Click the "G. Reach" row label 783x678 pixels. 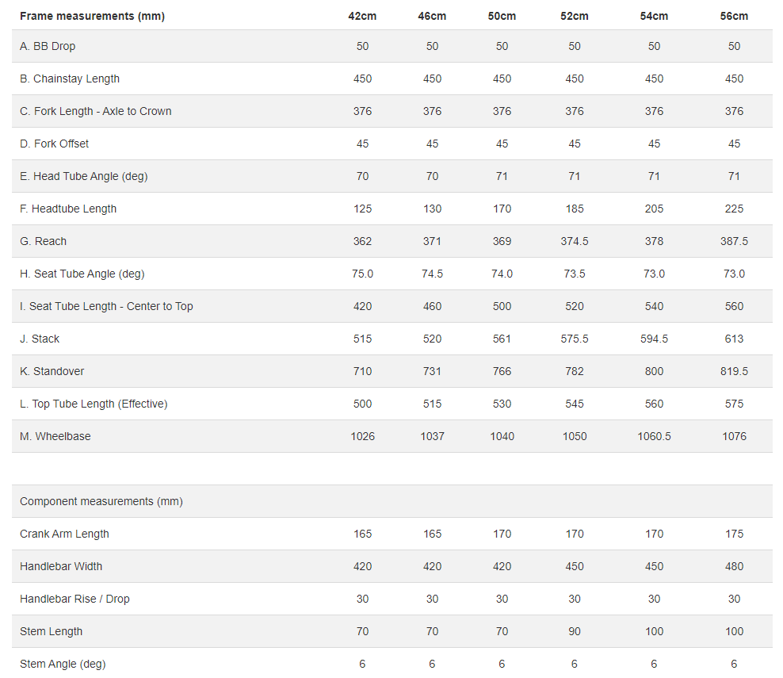[x=44, y=241]
